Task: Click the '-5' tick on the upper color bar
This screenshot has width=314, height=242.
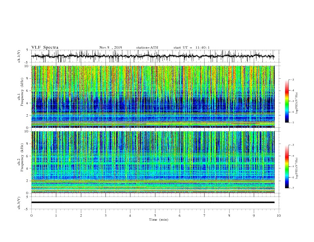Action: click(x=293, y=101)
